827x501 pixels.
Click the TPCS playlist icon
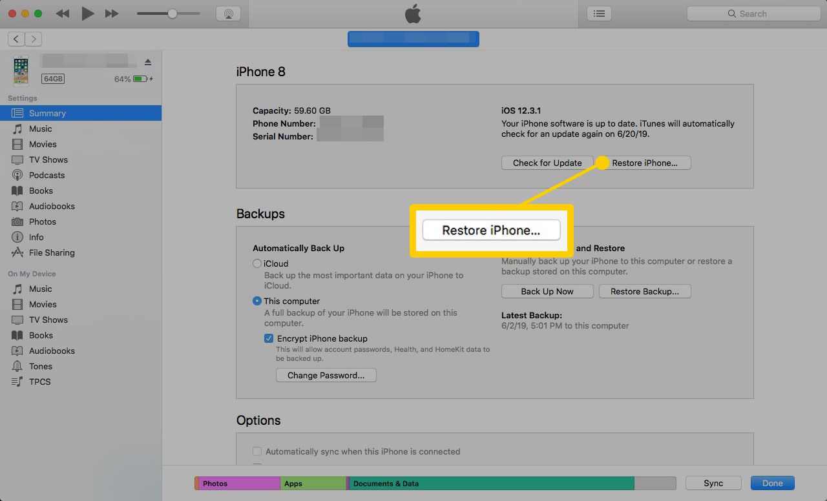[17, 382]
